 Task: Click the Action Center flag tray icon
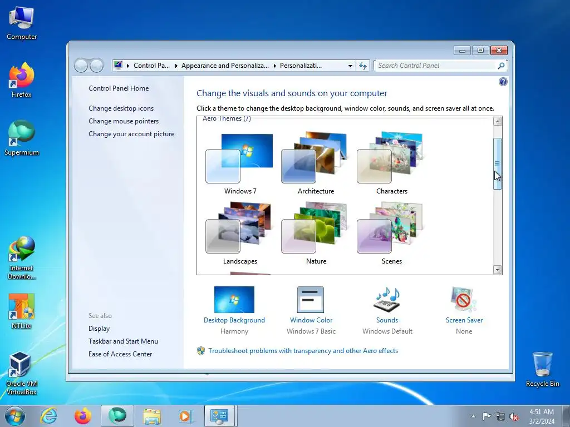click(487, 416)
